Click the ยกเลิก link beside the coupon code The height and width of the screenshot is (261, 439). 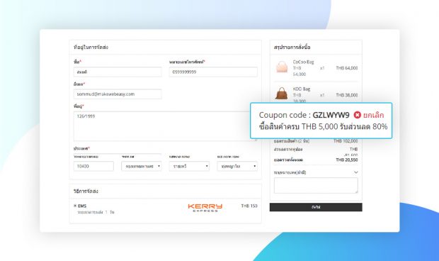pyautogui.click(x=373, y=115)
